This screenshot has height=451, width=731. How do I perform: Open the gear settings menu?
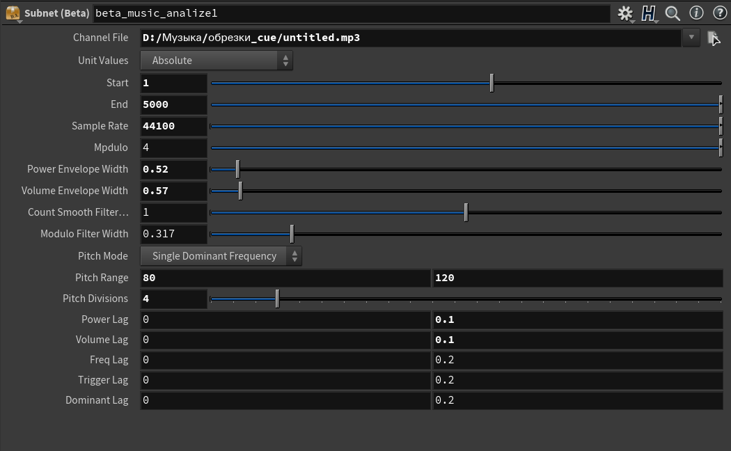[624, 13]
